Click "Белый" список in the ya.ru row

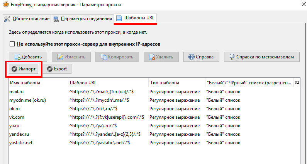[224, 126]
